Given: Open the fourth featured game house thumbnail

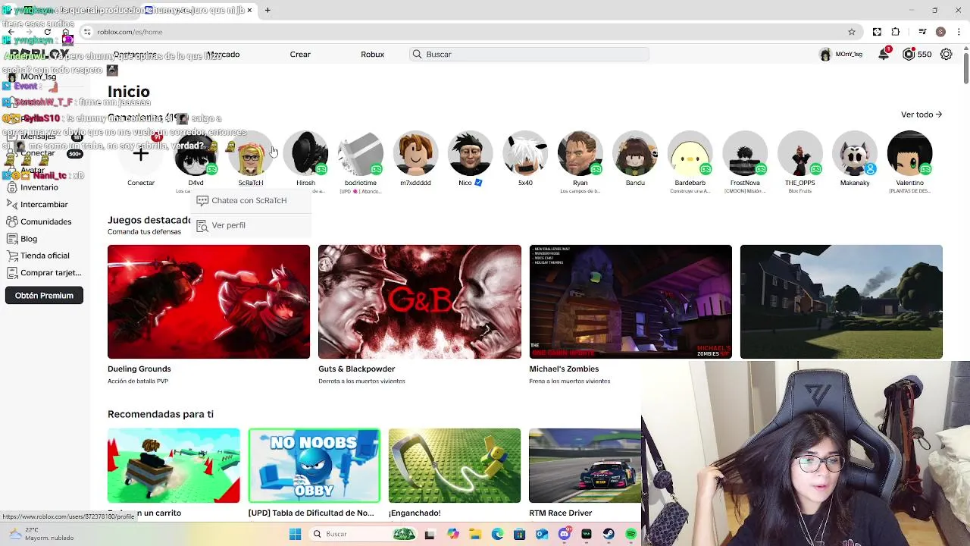Looking at the screenshot, I should [841, 302].
